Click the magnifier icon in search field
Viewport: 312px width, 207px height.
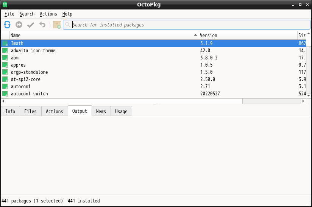click(x=68, y=25)
